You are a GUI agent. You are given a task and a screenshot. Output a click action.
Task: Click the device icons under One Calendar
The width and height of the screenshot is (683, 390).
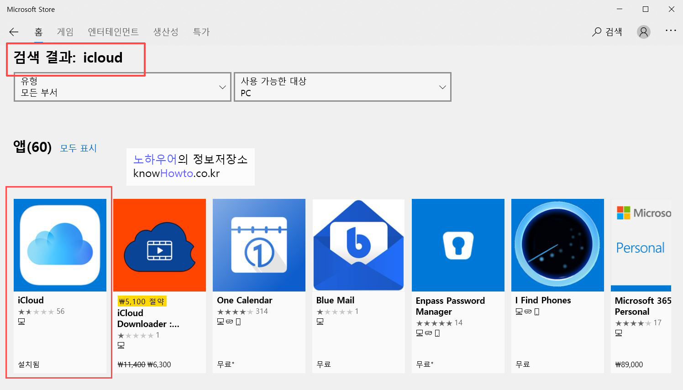click(x=229, y=322)
